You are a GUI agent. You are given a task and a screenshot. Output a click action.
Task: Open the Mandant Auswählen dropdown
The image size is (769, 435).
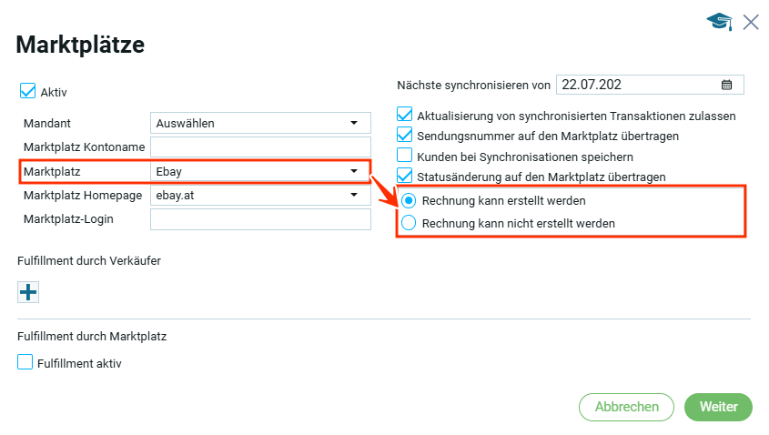point(260,123)
